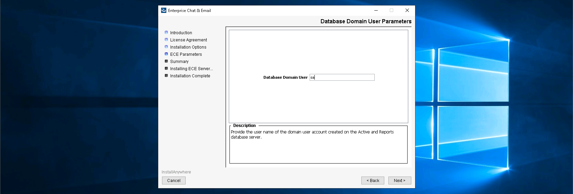Click the InstallAnywhere label
The image size is (573, 194).
[176, 172]
